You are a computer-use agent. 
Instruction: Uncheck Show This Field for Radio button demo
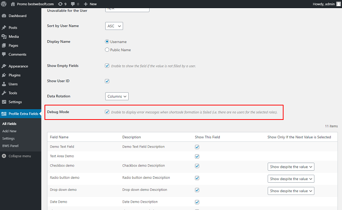197,178
